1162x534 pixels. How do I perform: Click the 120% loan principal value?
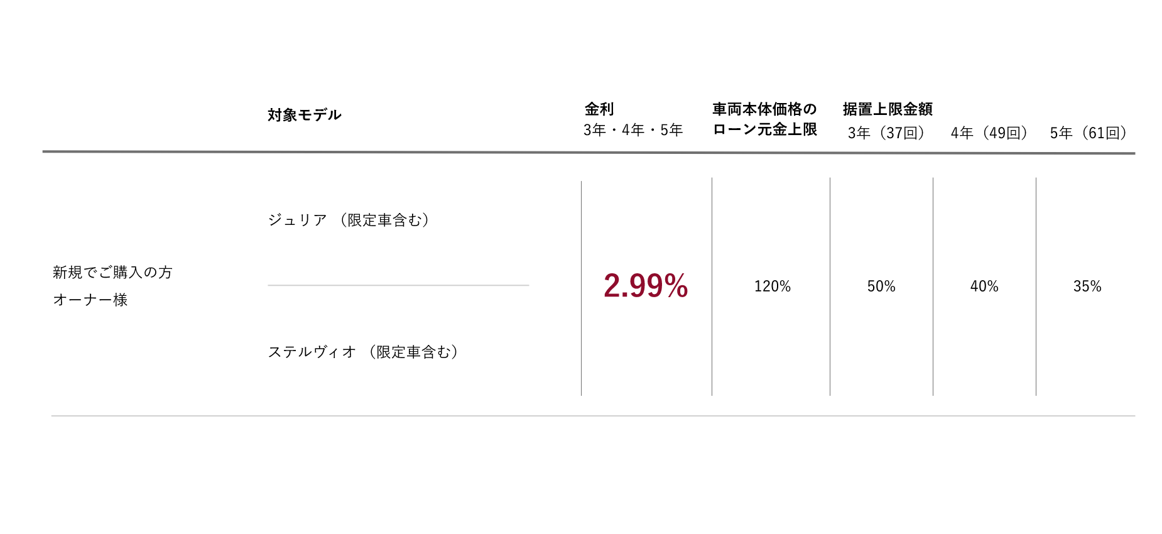(772, 286)
